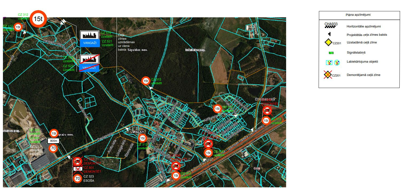Click the Plāna apzīmējumi legend title
The image size is (401, 190).
pos(359,15)
